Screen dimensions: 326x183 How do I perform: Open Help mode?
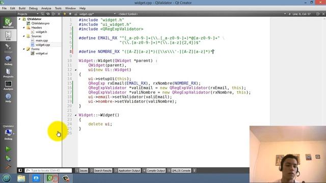[x=8, y=98]
